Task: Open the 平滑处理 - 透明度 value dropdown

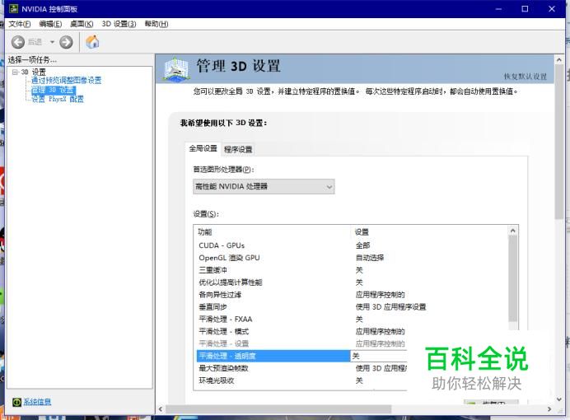Action: point(379,356)
